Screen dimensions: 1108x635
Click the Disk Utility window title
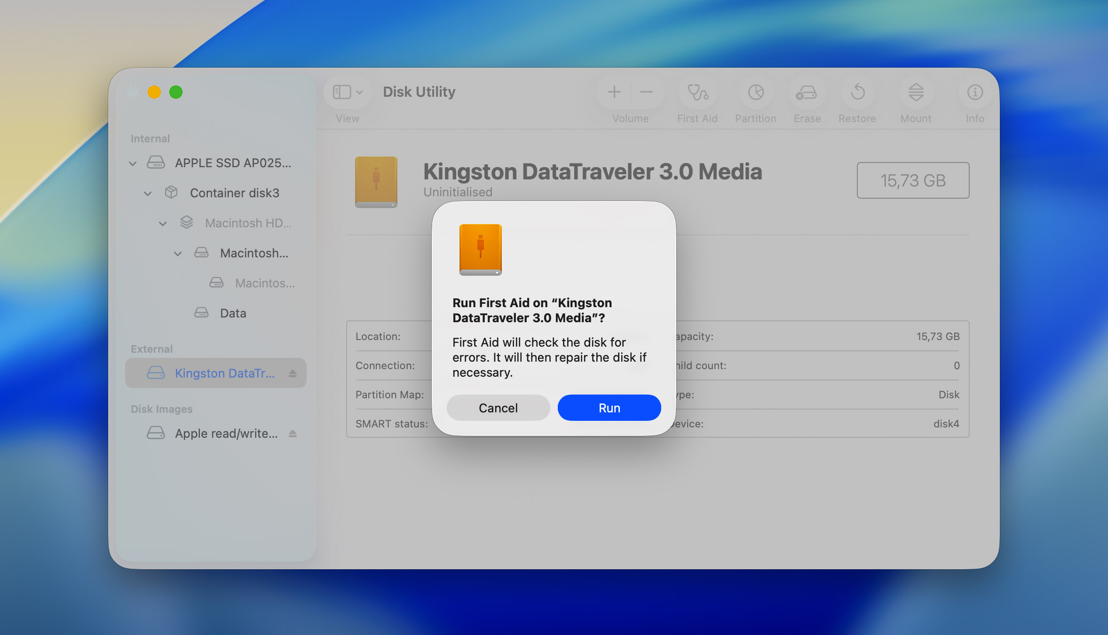click(x=419, y=92)
